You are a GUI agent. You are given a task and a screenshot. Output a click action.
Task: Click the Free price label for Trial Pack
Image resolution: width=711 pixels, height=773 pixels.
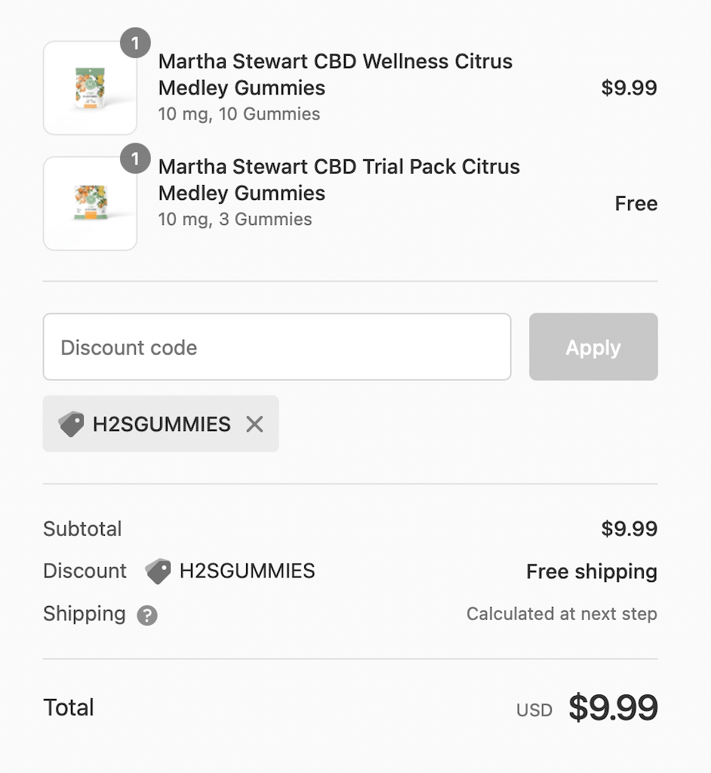tap(636, 204)
